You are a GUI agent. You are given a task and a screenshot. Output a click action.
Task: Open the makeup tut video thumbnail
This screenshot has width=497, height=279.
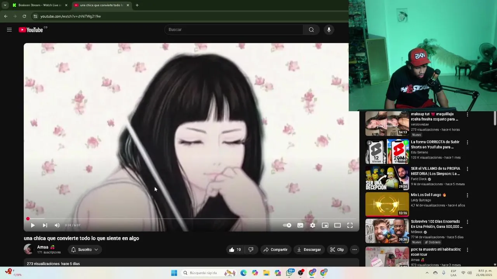click(387, 124)
